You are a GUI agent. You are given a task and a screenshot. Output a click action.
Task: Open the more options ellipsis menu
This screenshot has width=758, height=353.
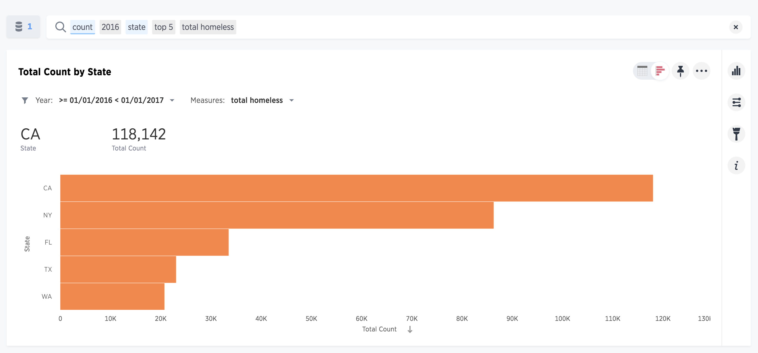point(702,71)
